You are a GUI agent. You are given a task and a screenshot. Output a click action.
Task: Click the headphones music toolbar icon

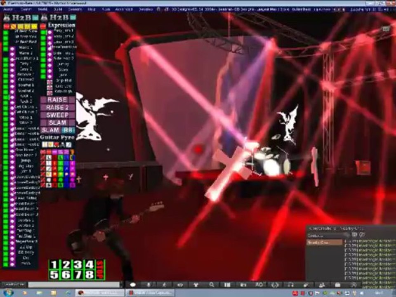tap(290, 285)
